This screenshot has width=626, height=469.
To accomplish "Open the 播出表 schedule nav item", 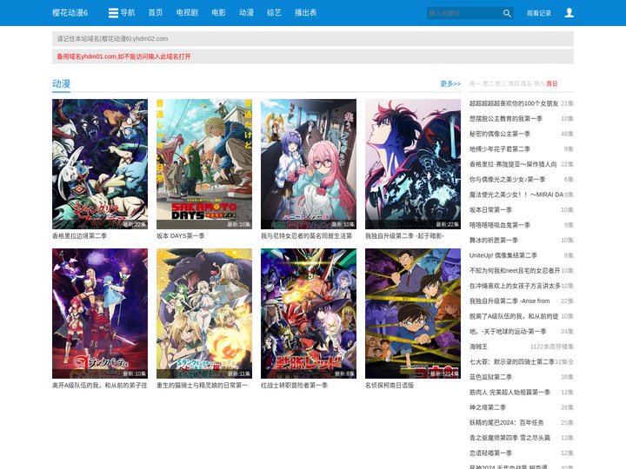I will (305, 13).
